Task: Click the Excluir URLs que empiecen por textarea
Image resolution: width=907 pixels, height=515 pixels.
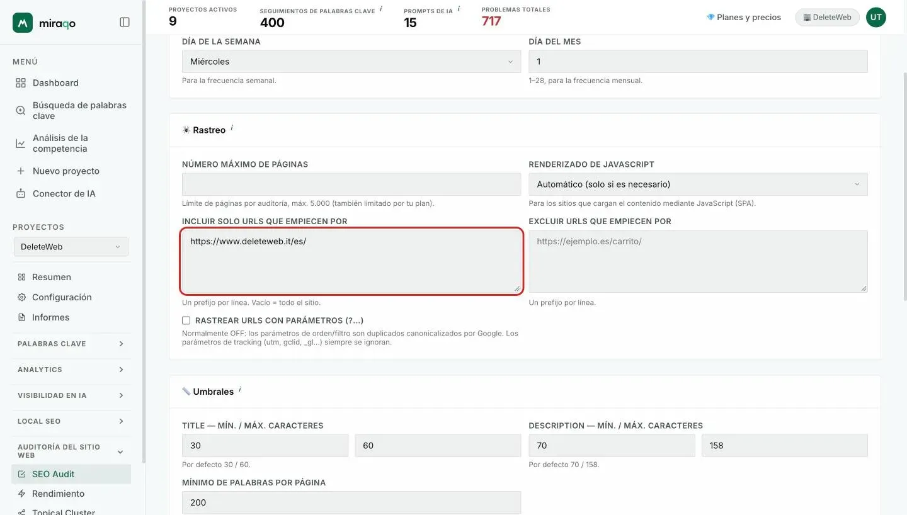Action: (x=698, y=261)
